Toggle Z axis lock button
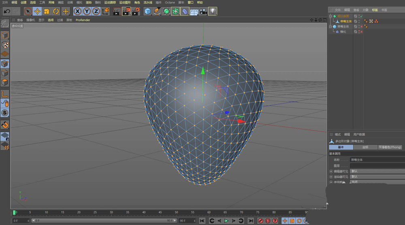Image resolution: width=405 pixels, height=225 pixels. coord(96,11)
